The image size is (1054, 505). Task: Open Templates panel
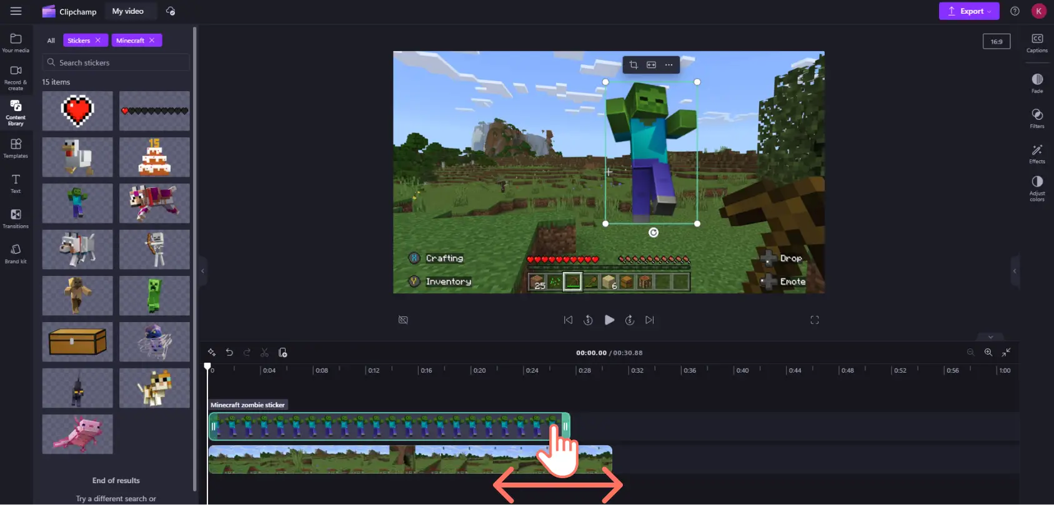[x=16, y=148]
